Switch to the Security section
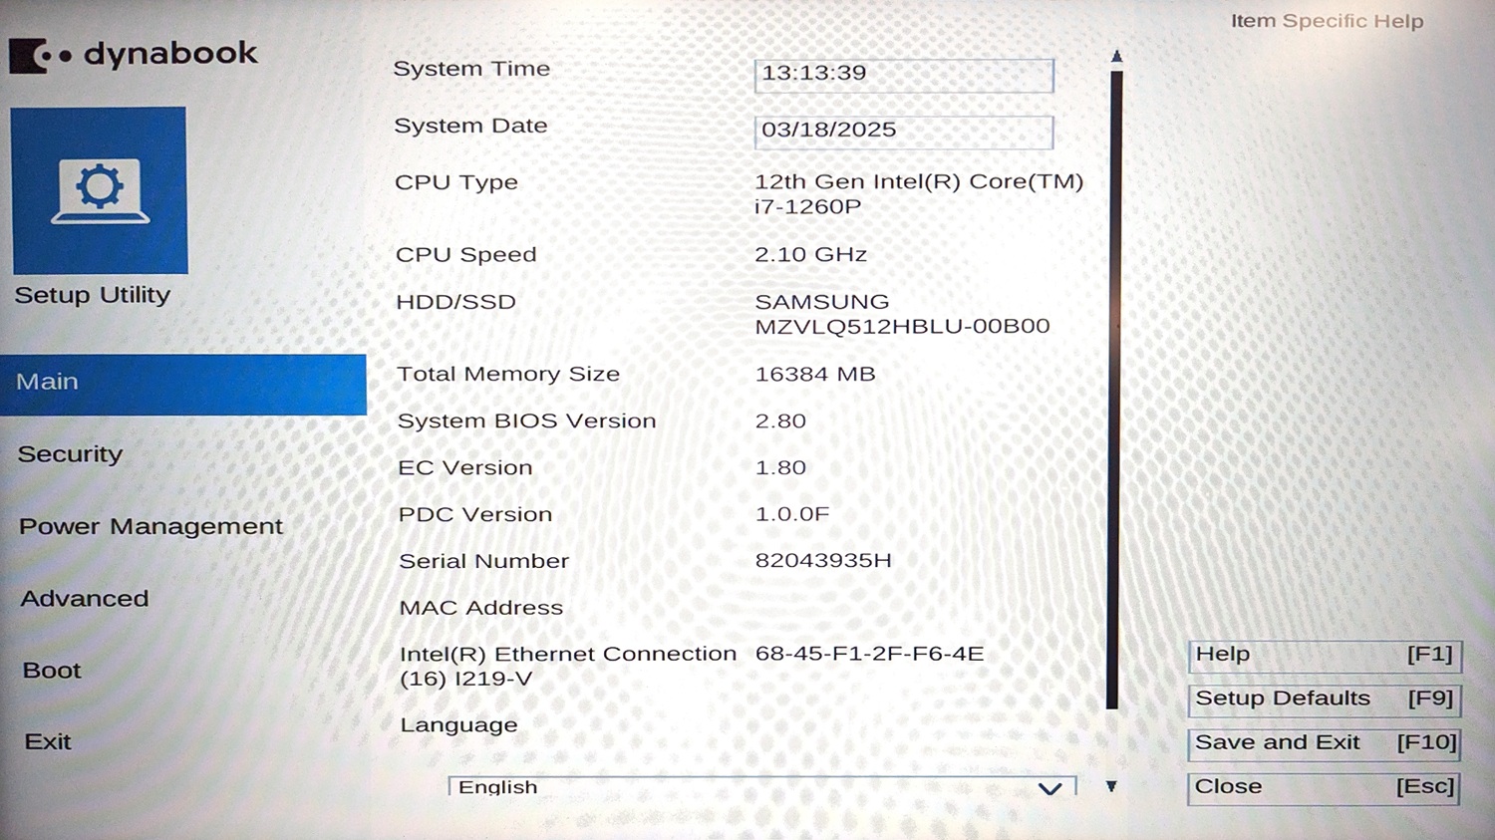The height and width of the screenshot is (840, 1495). pos(71,454)
